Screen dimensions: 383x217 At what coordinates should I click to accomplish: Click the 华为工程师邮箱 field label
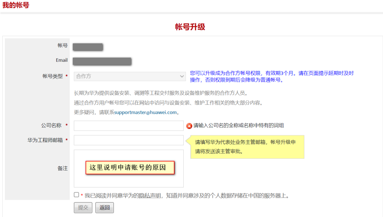(x=45, y=140)
